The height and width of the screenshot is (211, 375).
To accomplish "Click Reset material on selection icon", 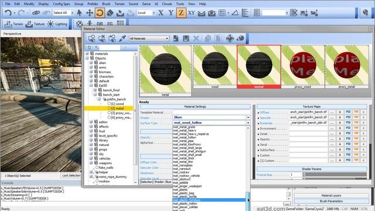I will click(x=102, y=38).
